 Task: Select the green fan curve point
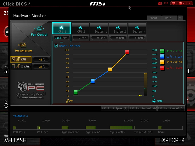pyautogui.click(x=76, y=92)
